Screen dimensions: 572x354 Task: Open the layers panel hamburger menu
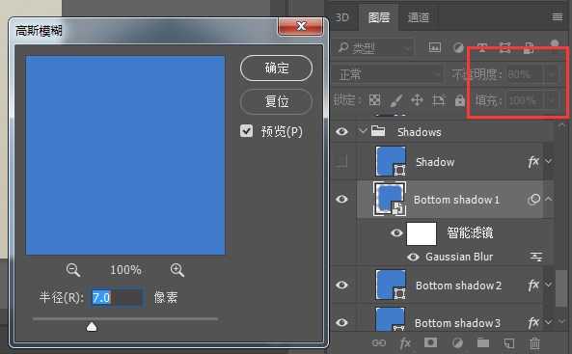pos(557,17)
